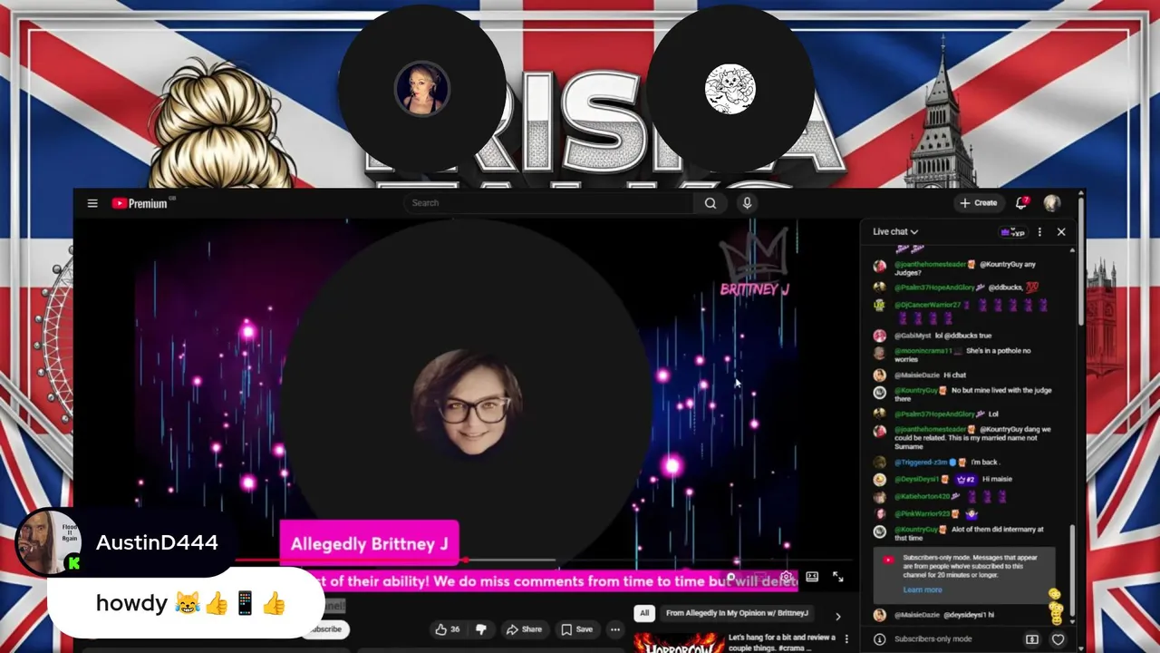The image size is (1160, 653).
Task: Click the blonde host avatar in overlay
Action: click(421, 88)
